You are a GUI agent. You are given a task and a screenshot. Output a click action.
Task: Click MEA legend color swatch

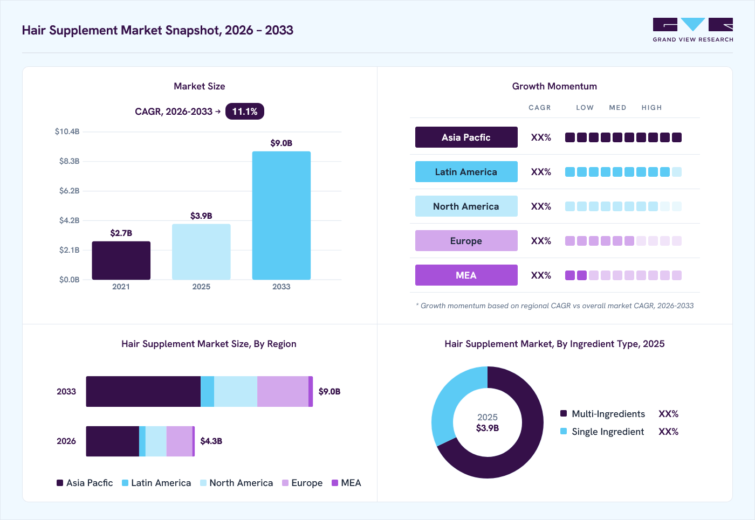click(335, 483)
